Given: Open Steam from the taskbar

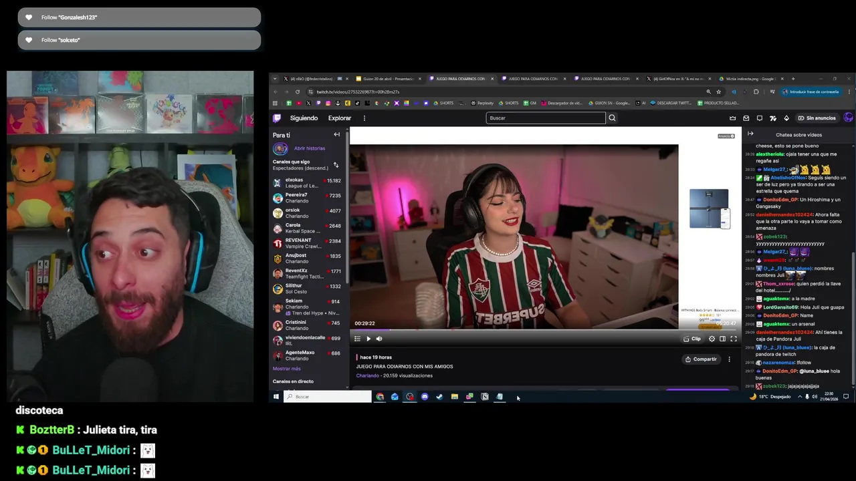Looking at the screenshot, I should tap(439, 397).
